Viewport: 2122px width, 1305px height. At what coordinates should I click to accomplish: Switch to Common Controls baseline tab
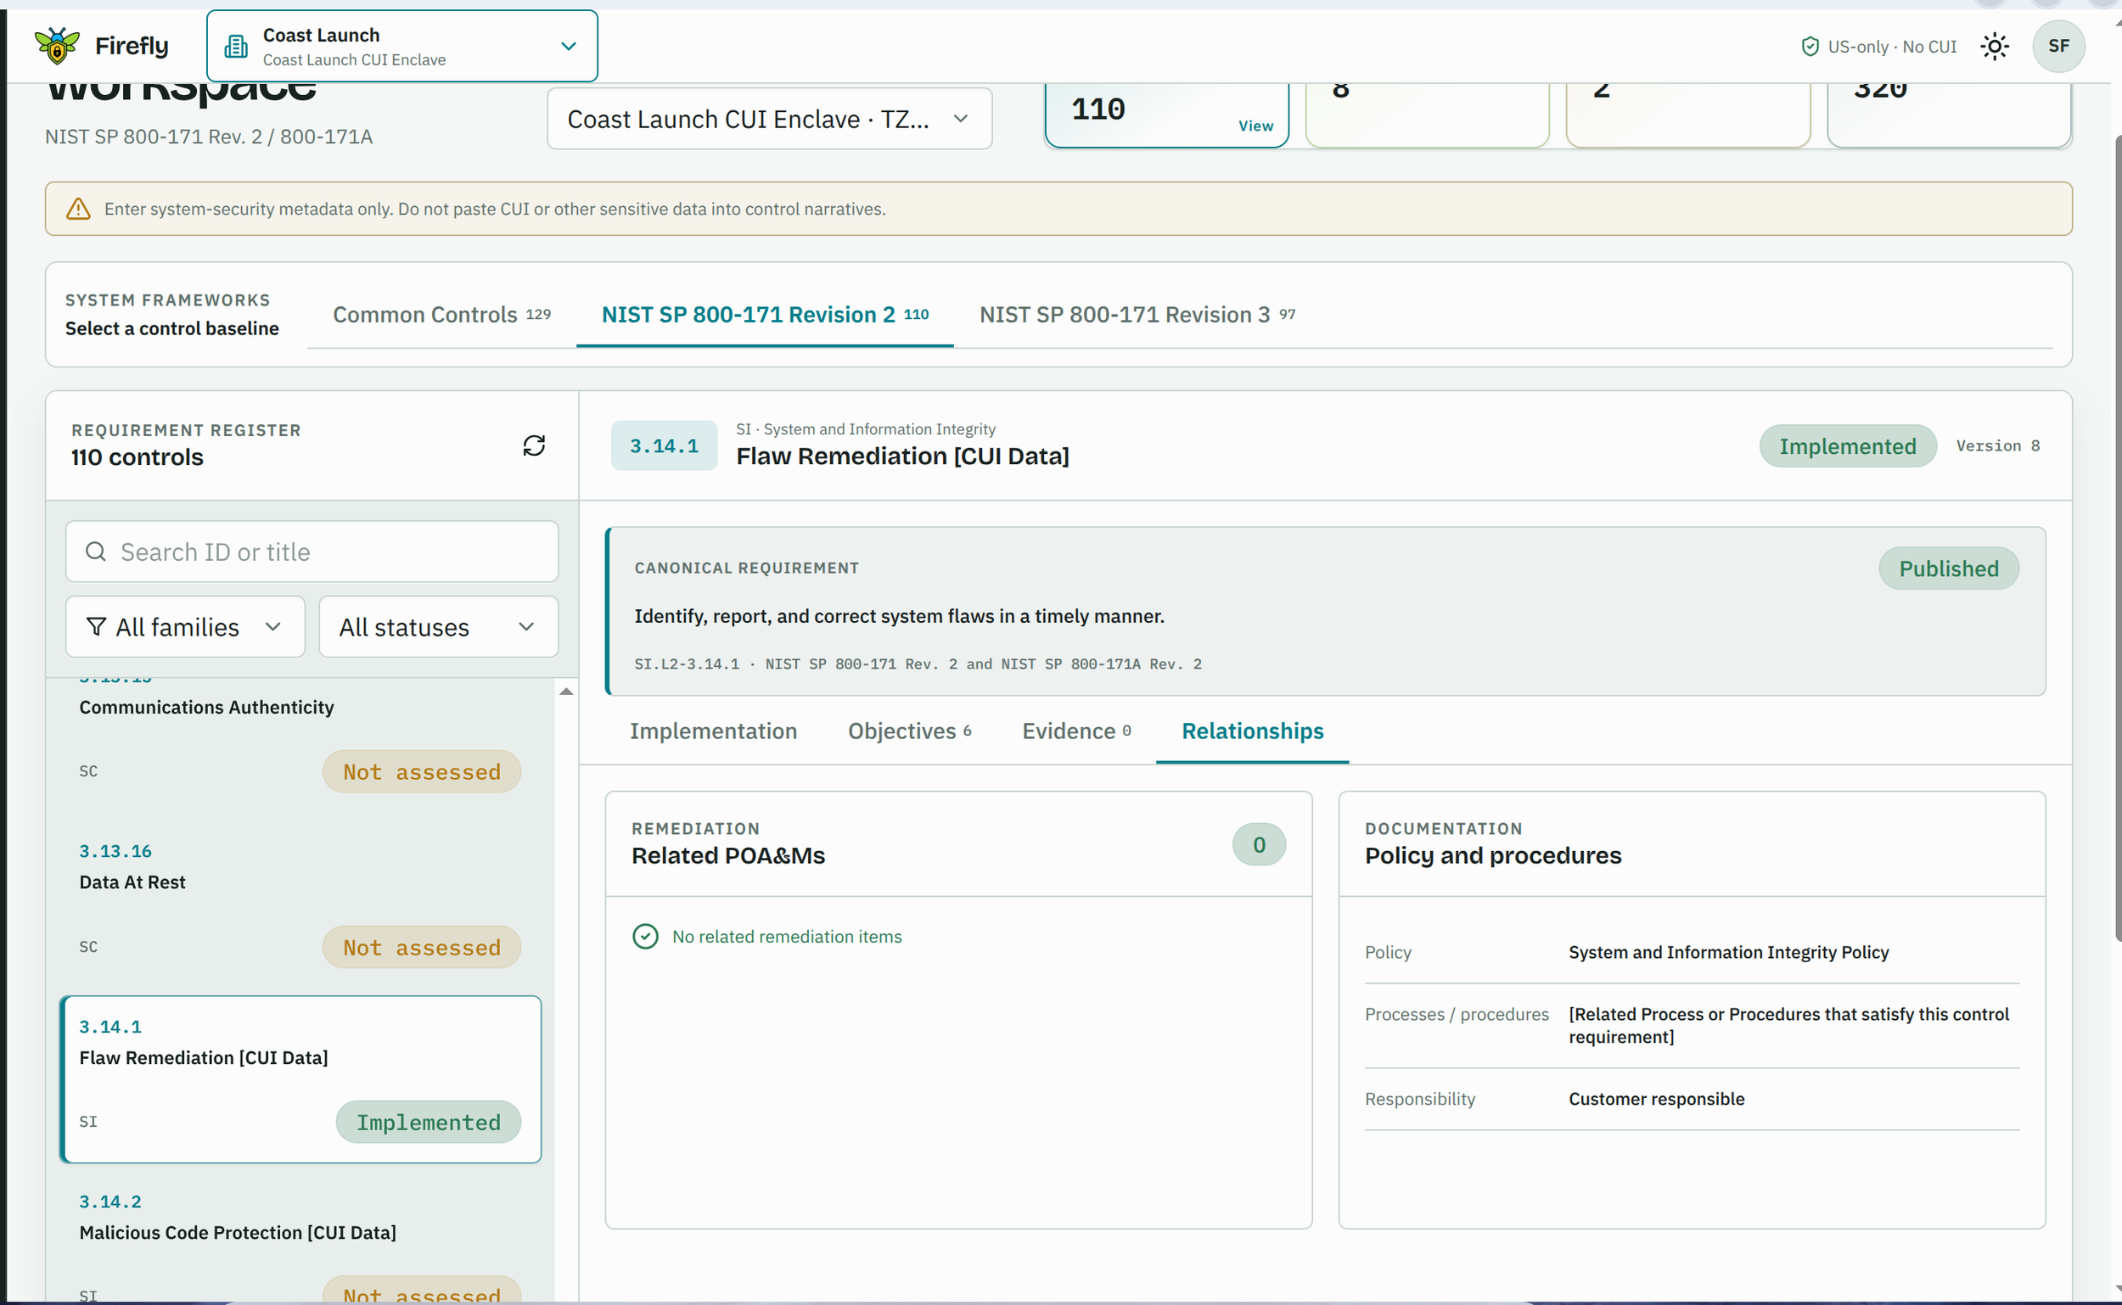coord(441,315)
